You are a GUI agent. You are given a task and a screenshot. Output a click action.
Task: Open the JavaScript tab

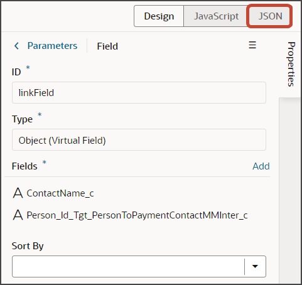pyautogui.click(x=216, y=16)
